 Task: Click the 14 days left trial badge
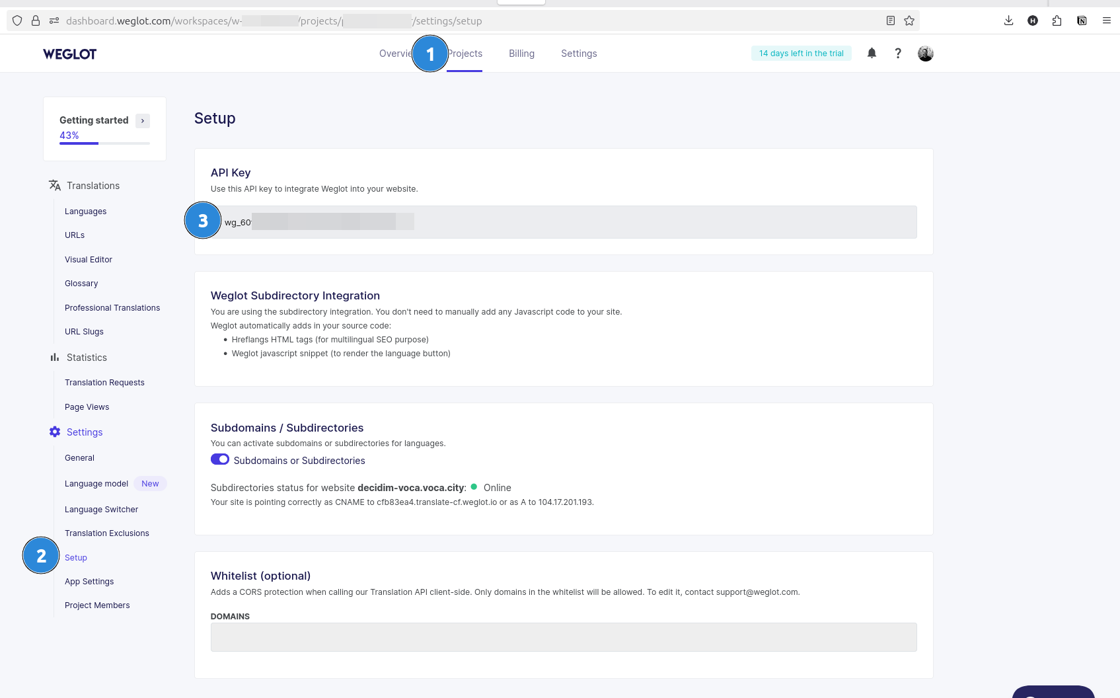click(x=801, y=54)
